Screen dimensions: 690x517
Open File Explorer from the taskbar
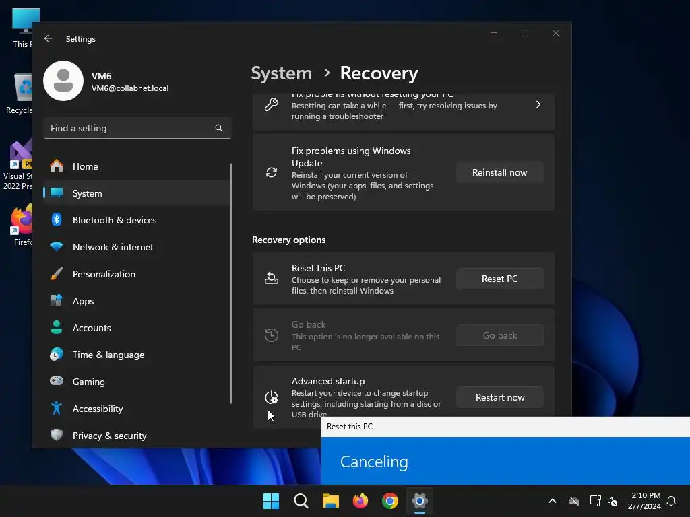pos(330,501)
